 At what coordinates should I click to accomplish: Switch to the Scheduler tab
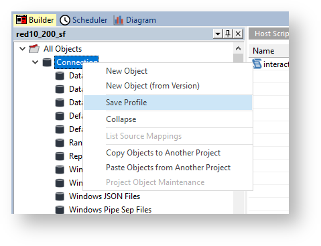pos(84,20)
